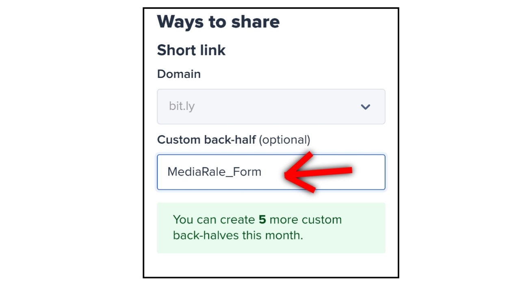Click the Domain field label
This screenshot has width=520, height=292.
tap(179, 74)
